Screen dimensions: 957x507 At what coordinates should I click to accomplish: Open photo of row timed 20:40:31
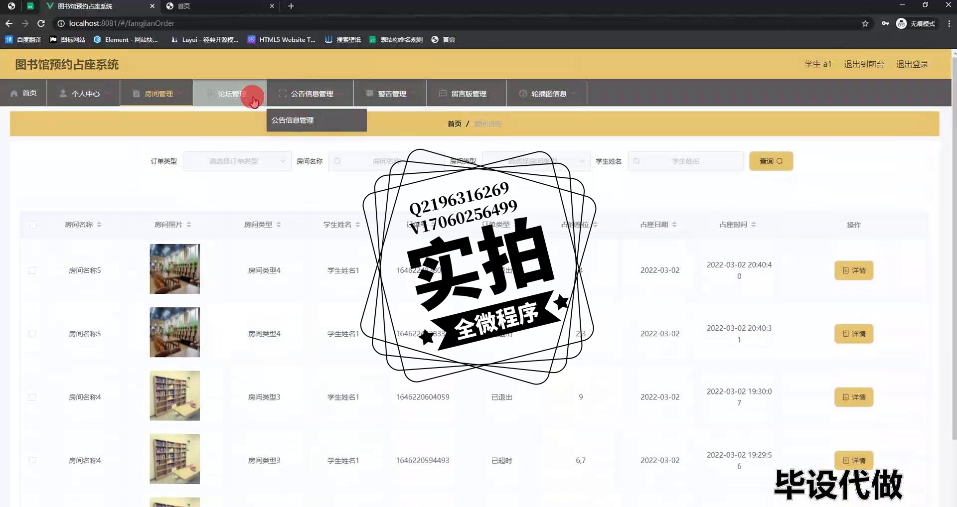coord(174,332)
